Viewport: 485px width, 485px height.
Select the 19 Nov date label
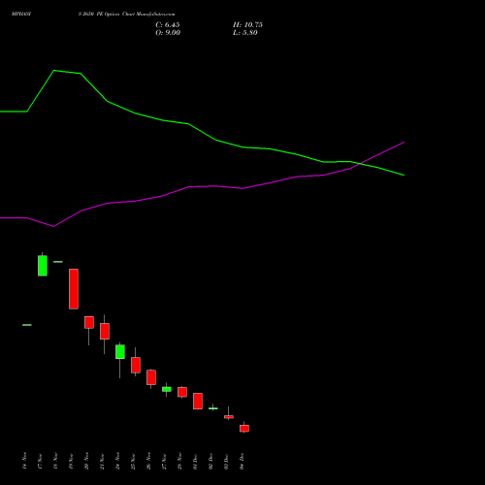71,461
